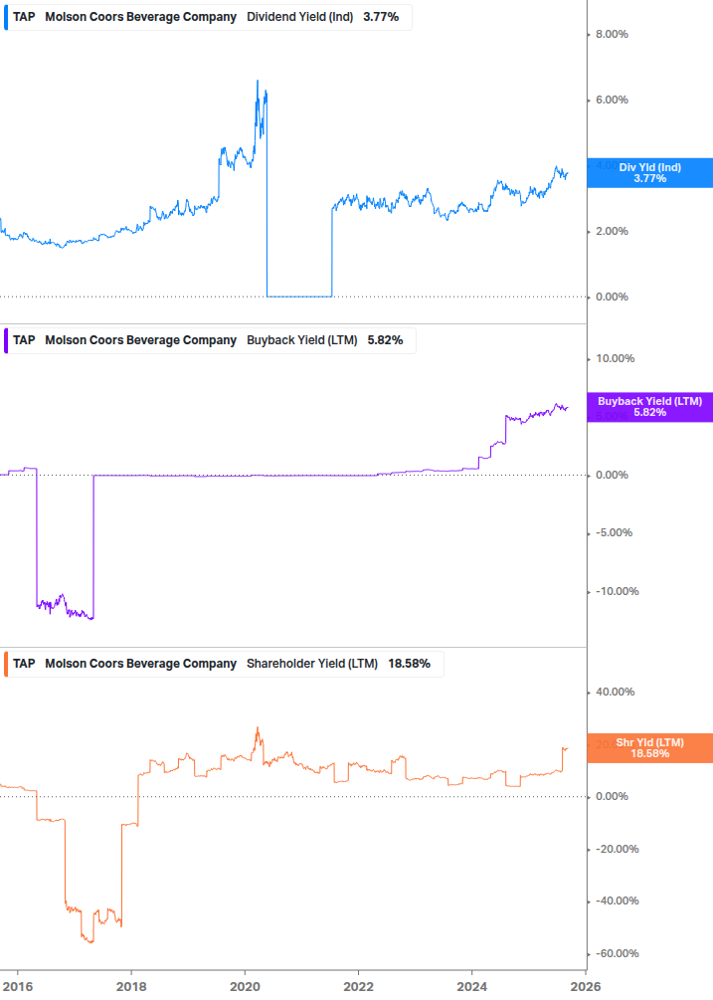Select the Buyback Yield (LTM) 5.82% legend

tap(210, 340)
